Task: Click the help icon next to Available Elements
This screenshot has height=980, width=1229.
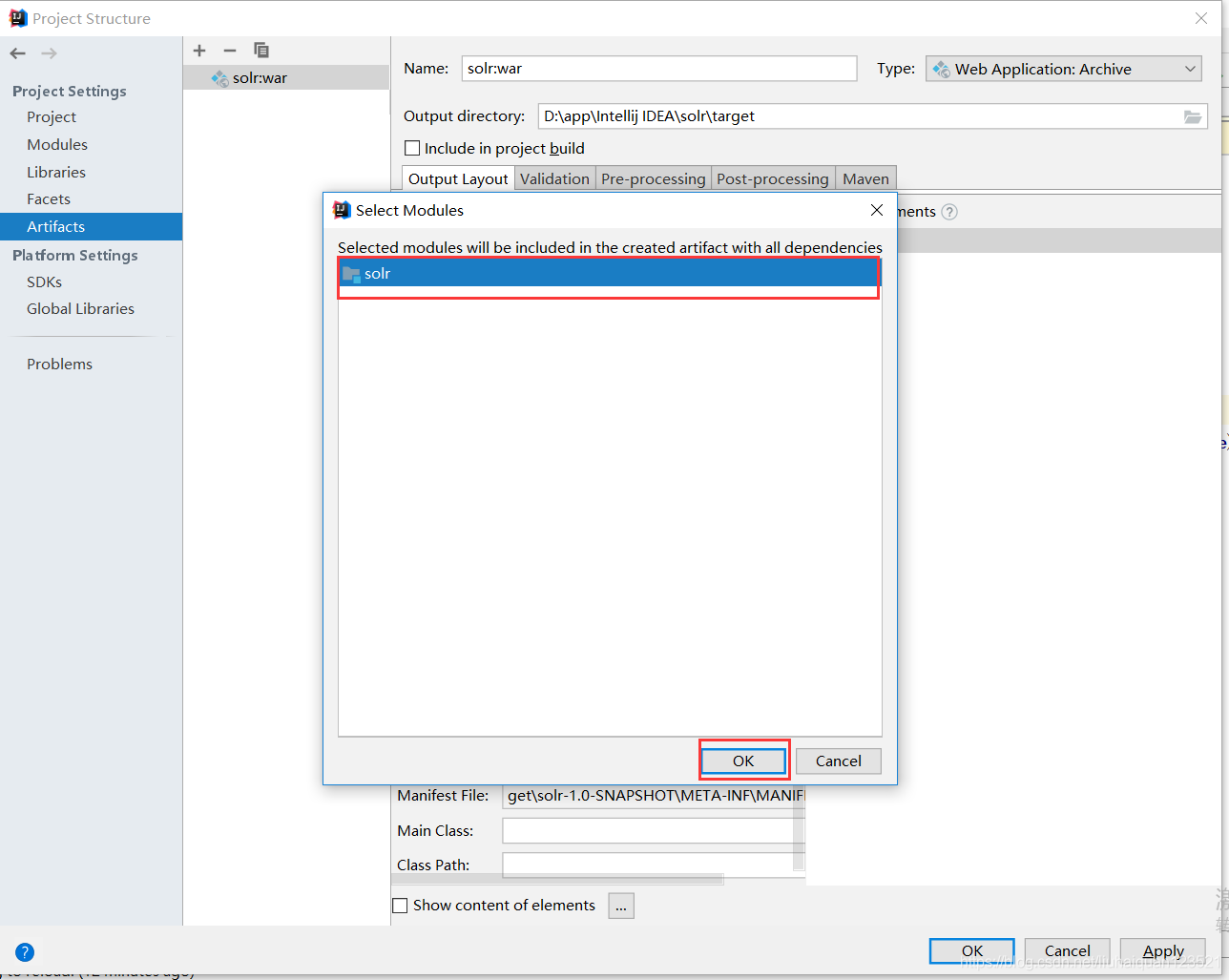Action: (x=949, y=212)
